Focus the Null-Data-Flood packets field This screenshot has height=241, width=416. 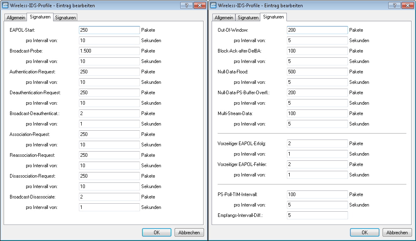coord(317,72)
